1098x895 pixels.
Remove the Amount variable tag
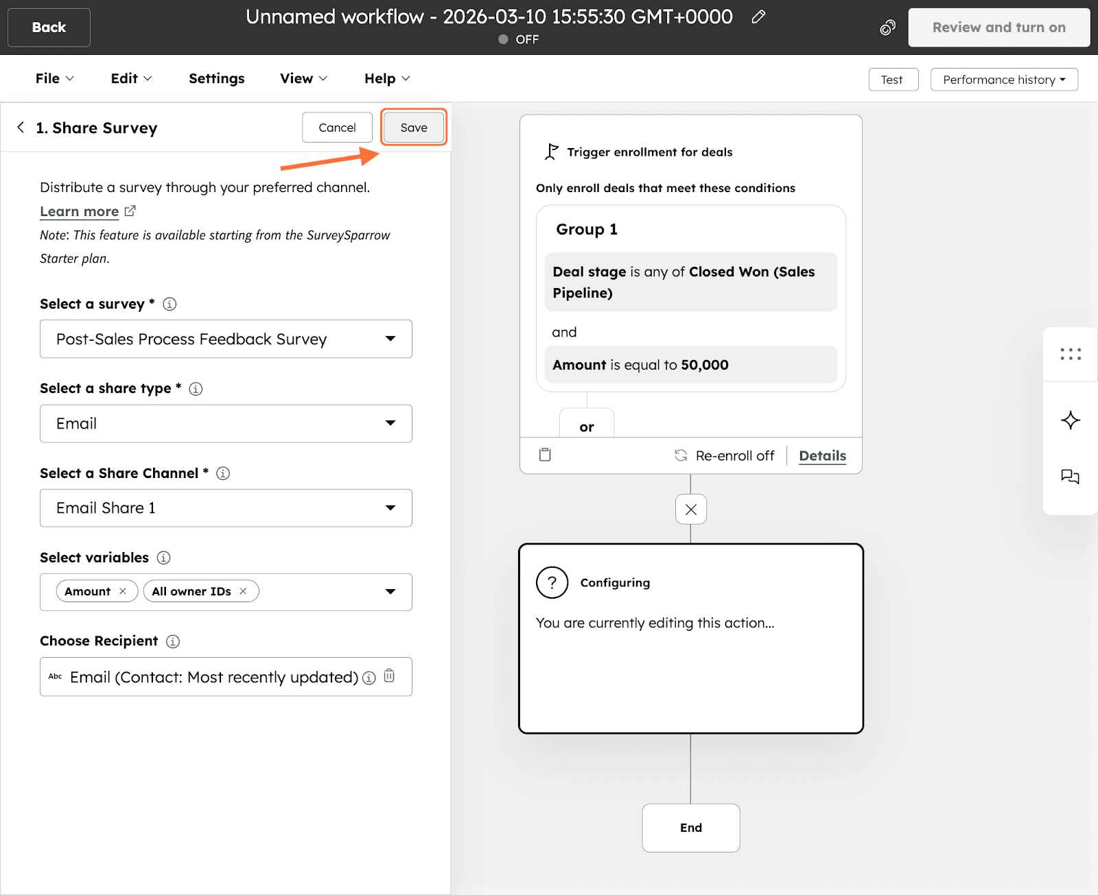(123, 591)
